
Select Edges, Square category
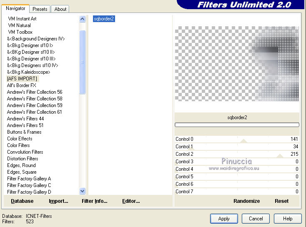(x=22, y=172)
